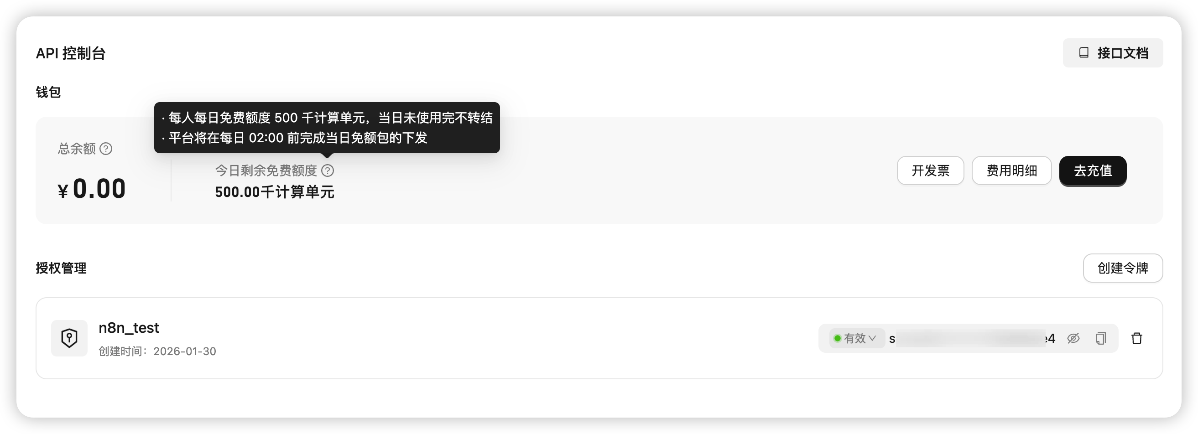Viewport: 1198px width, 434px height.
Task: Click the shield key icon for n8n_test
Action: [69, 338]
